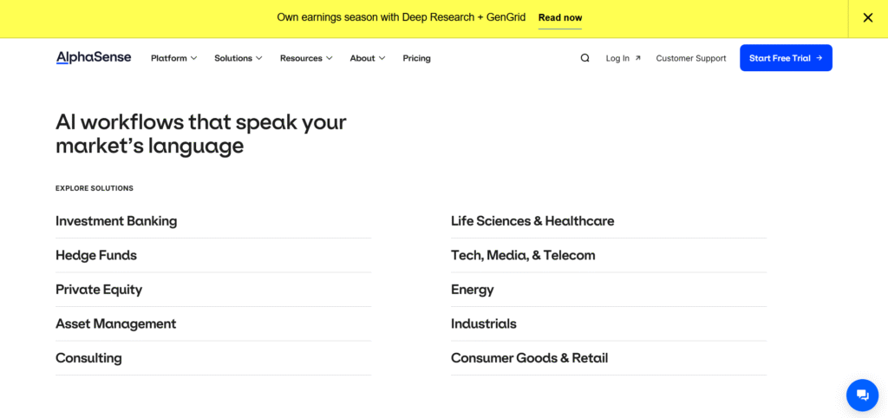The height and width of the screenshot is (418, 888).
Task: Open Customer Support link
Action: coord(690,58)
